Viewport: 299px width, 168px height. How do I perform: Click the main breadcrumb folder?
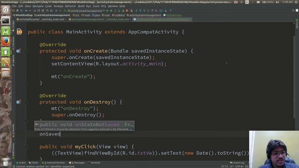click(86, 15)
